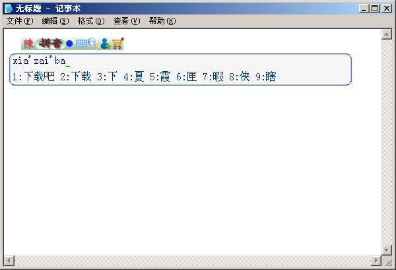Click the blue circle punctuation toggle
396x270 pixels.
[69, 44]
